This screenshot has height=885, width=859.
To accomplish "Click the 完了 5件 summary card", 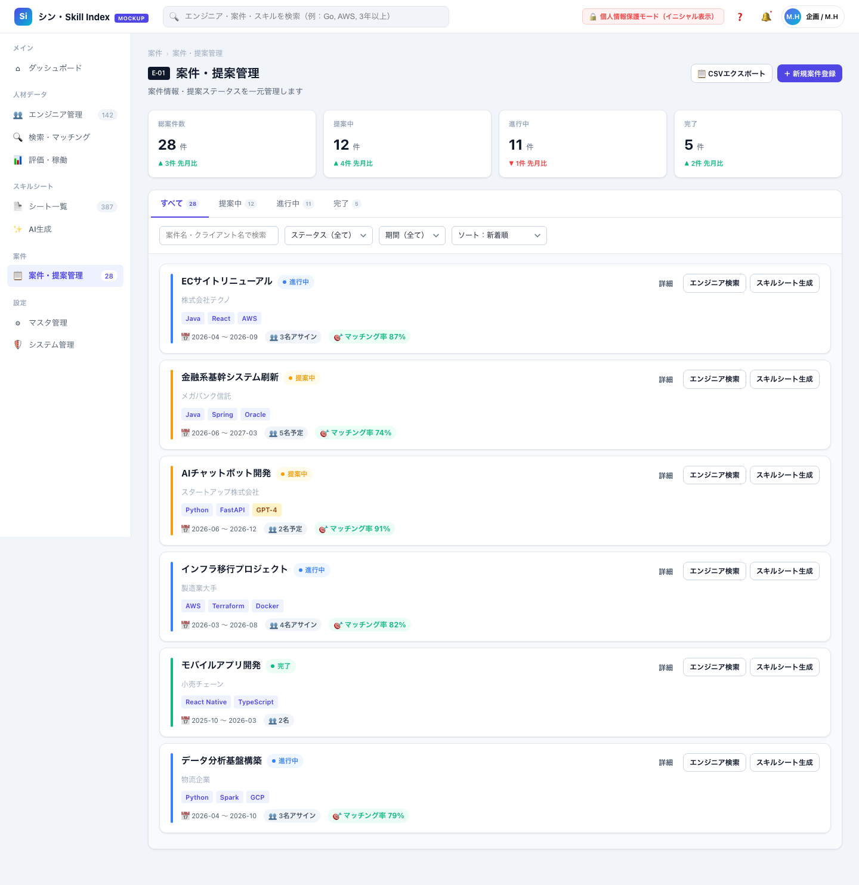I will (758, 144).
